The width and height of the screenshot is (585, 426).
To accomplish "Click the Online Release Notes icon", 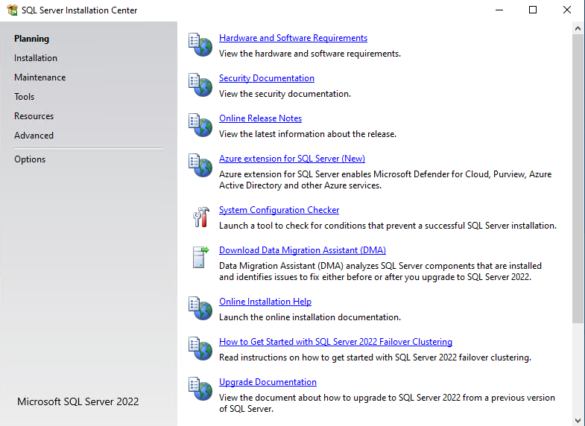I will click(x=200, y=125).
